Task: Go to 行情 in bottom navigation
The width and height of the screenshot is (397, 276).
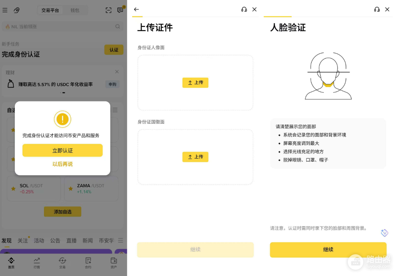Action: click(x=37, y=263)
